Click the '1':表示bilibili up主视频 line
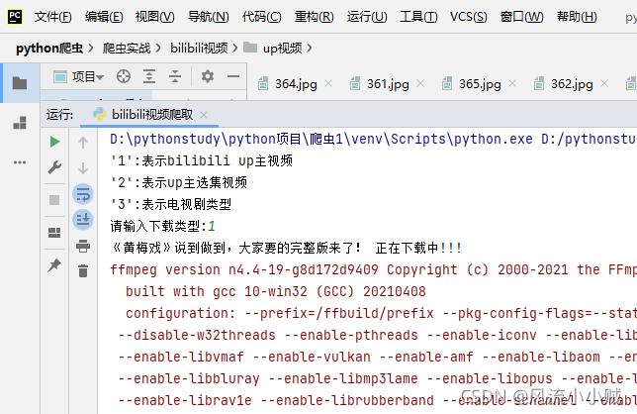The height and width of the screenshot is (414, 637). 202,161
